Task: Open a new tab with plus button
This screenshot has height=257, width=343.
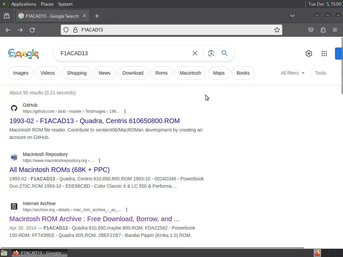Action: (x=97, y=16)
